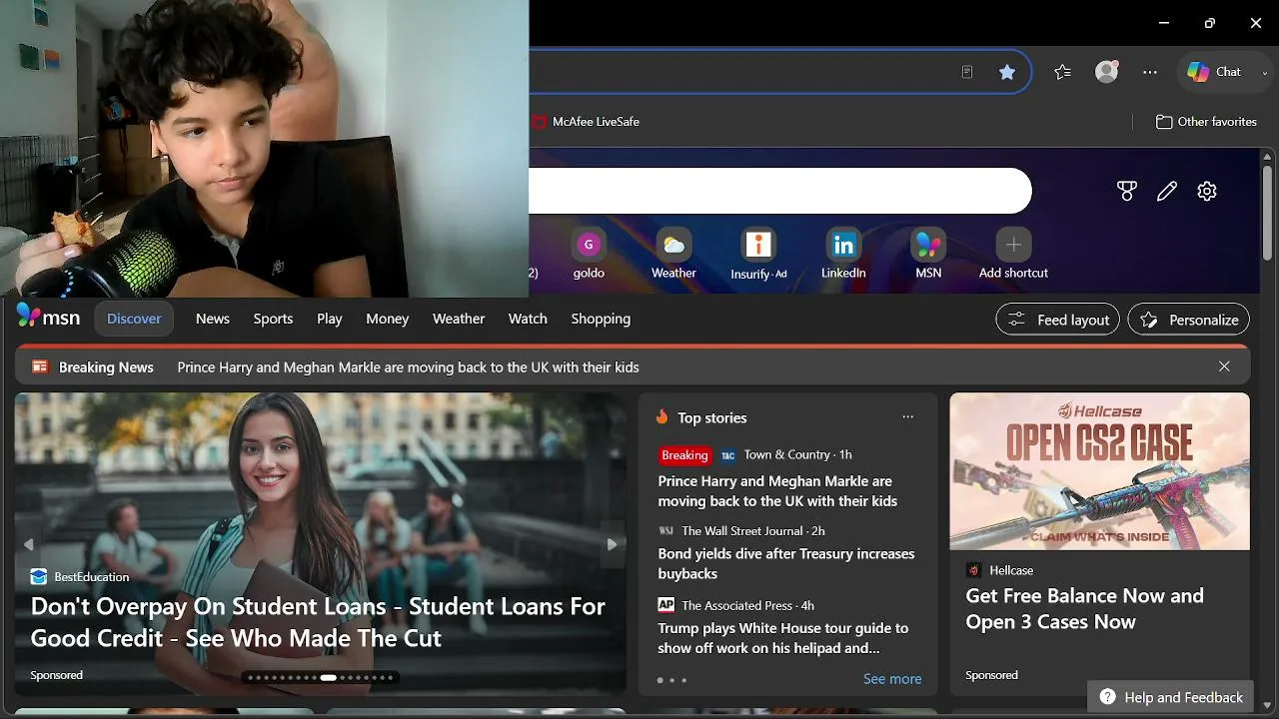
Task: Click the Add shortcut plus tile
Action: (1013, 254)
